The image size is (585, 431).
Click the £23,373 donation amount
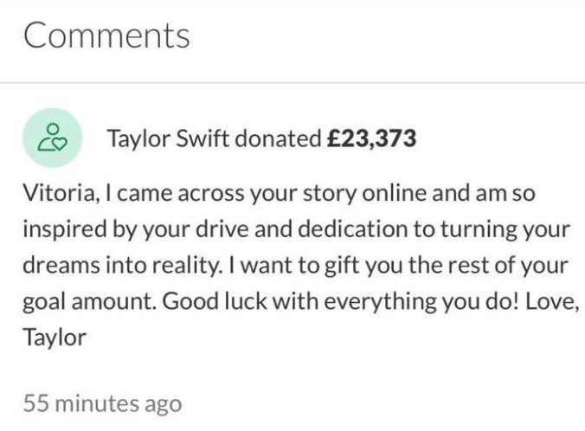[371, 138]
